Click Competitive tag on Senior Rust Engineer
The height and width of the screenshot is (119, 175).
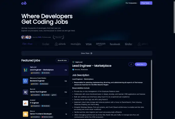click(35, 95)
